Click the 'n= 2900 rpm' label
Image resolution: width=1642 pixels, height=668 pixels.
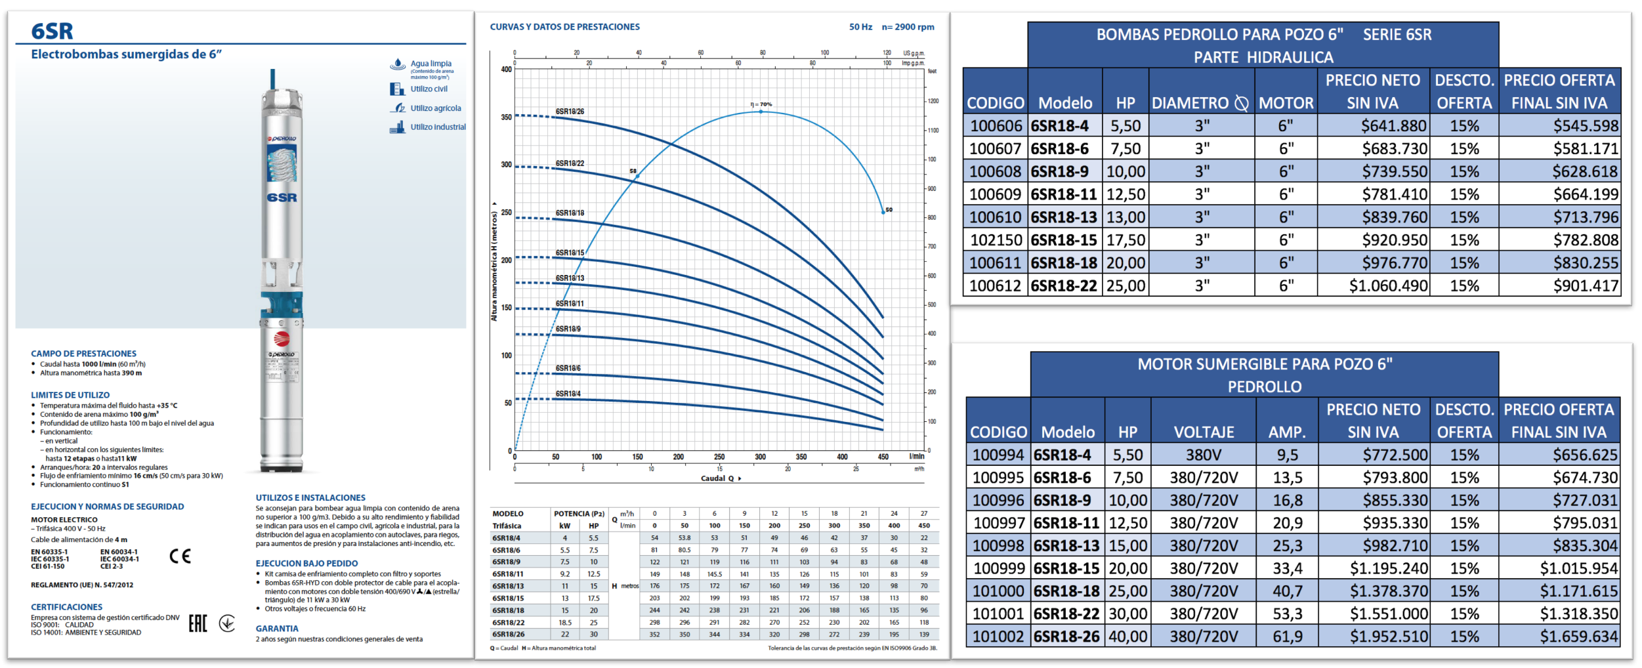(908, 27)
